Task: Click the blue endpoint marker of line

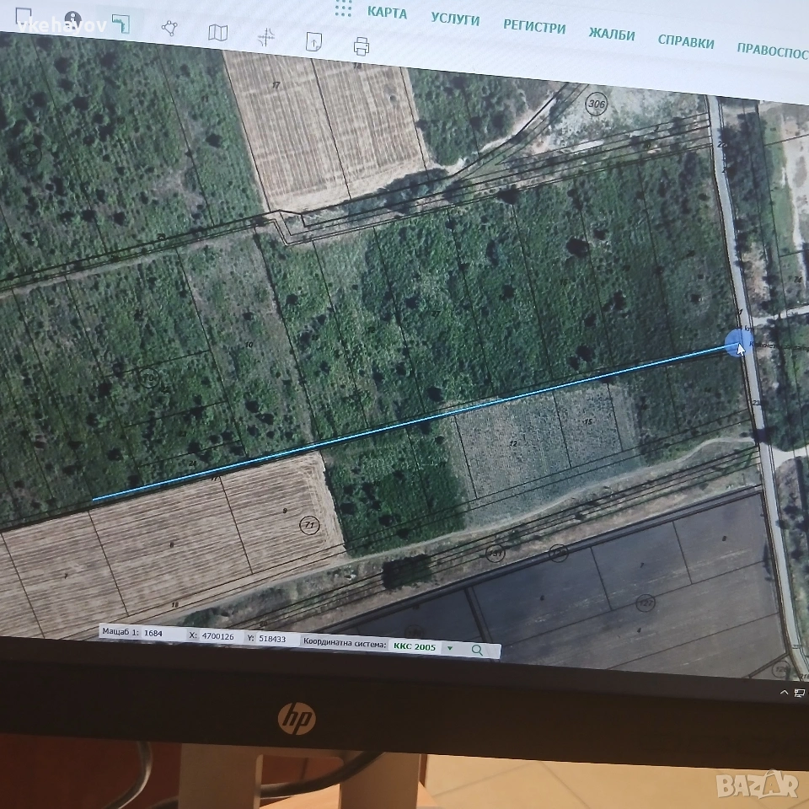Action: point(737,344)
